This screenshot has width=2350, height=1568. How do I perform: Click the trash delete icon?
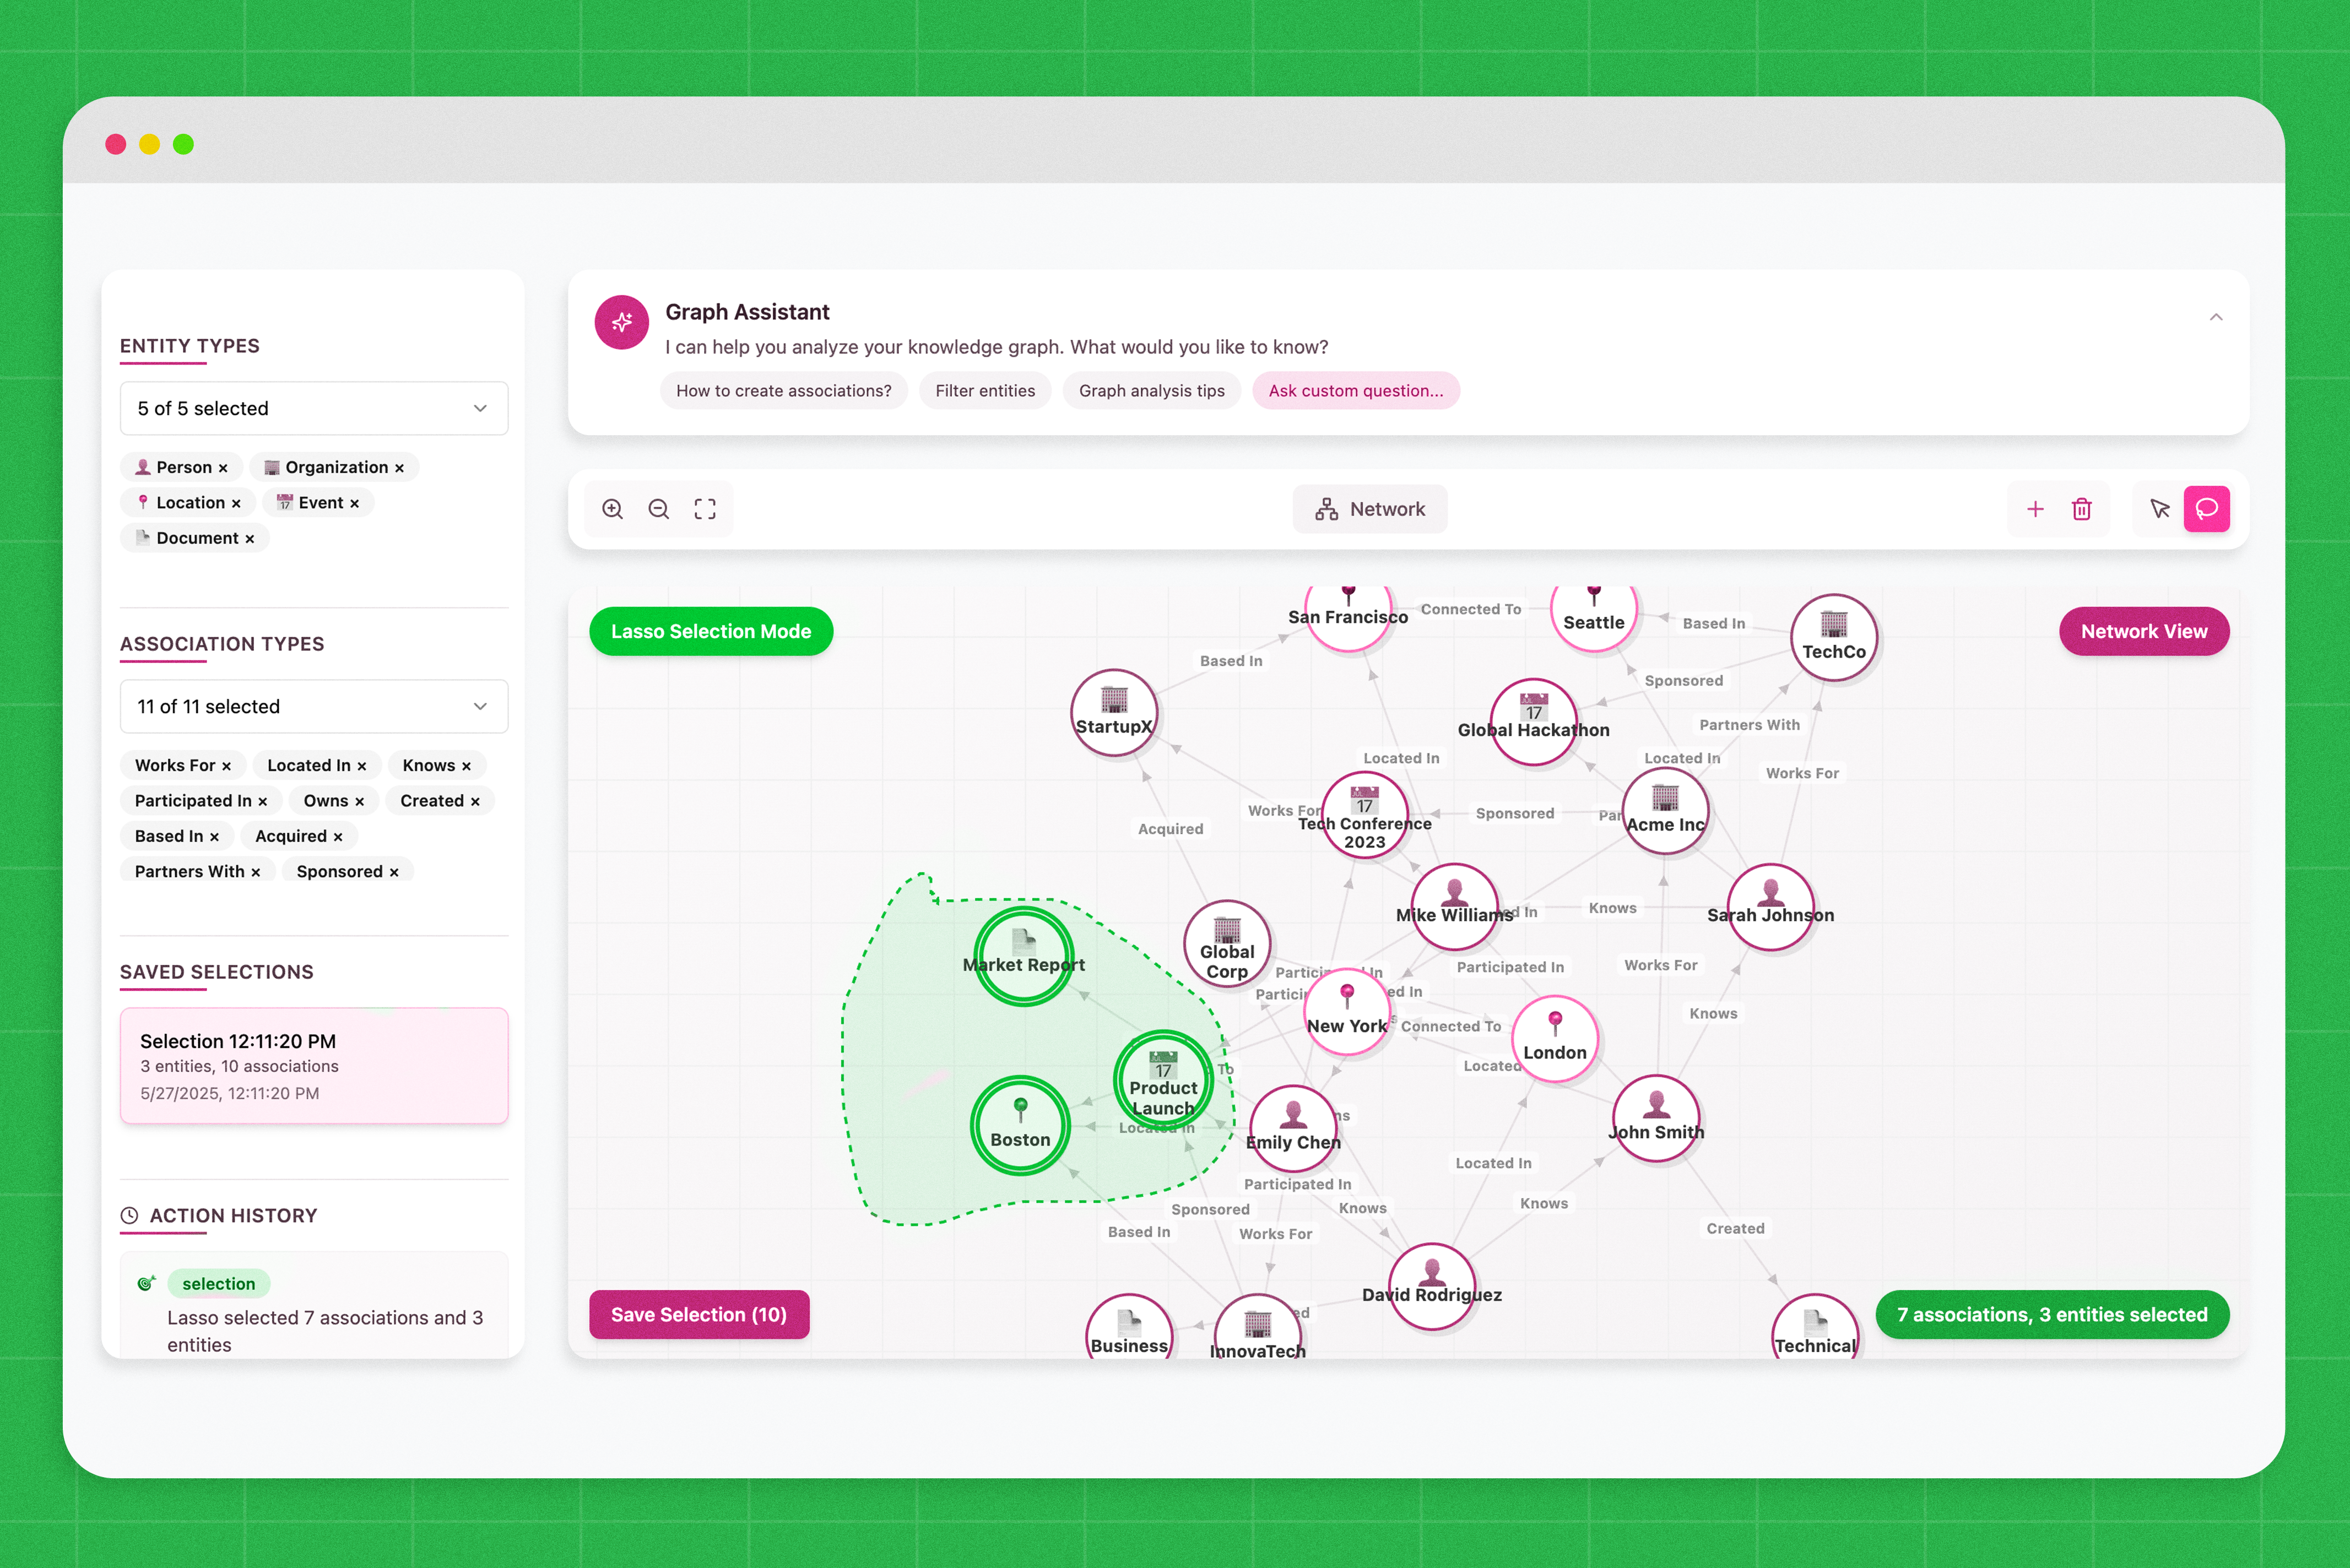point(2082,509)
